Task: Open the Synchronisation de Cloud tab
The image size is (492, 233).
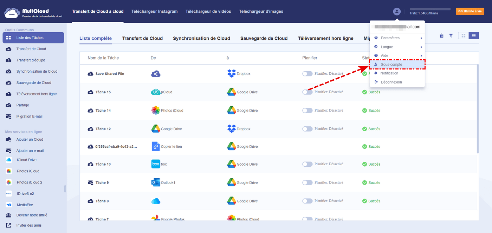Action: coord(201,39)
